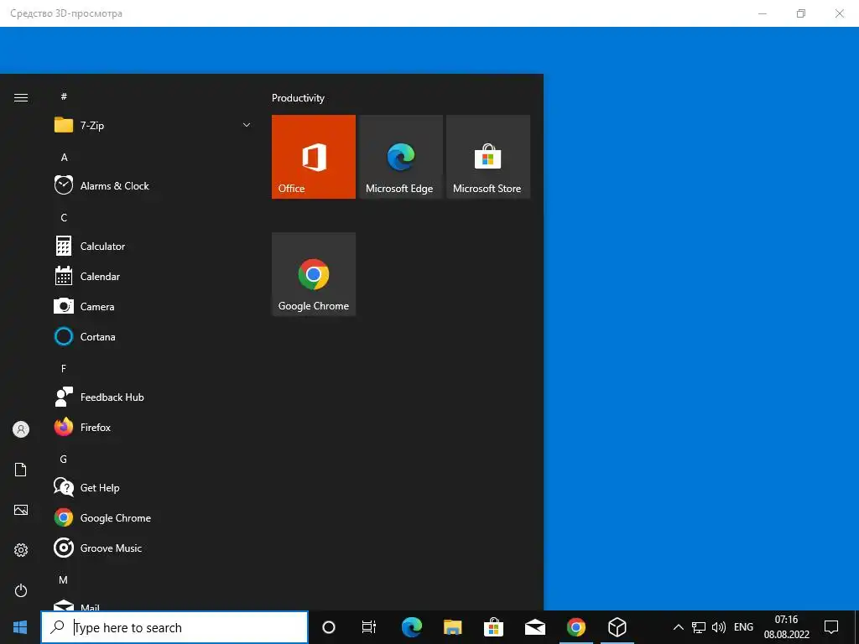Open network status tray icon
This screenshot has height=644, width=859.
coord(699,627)
